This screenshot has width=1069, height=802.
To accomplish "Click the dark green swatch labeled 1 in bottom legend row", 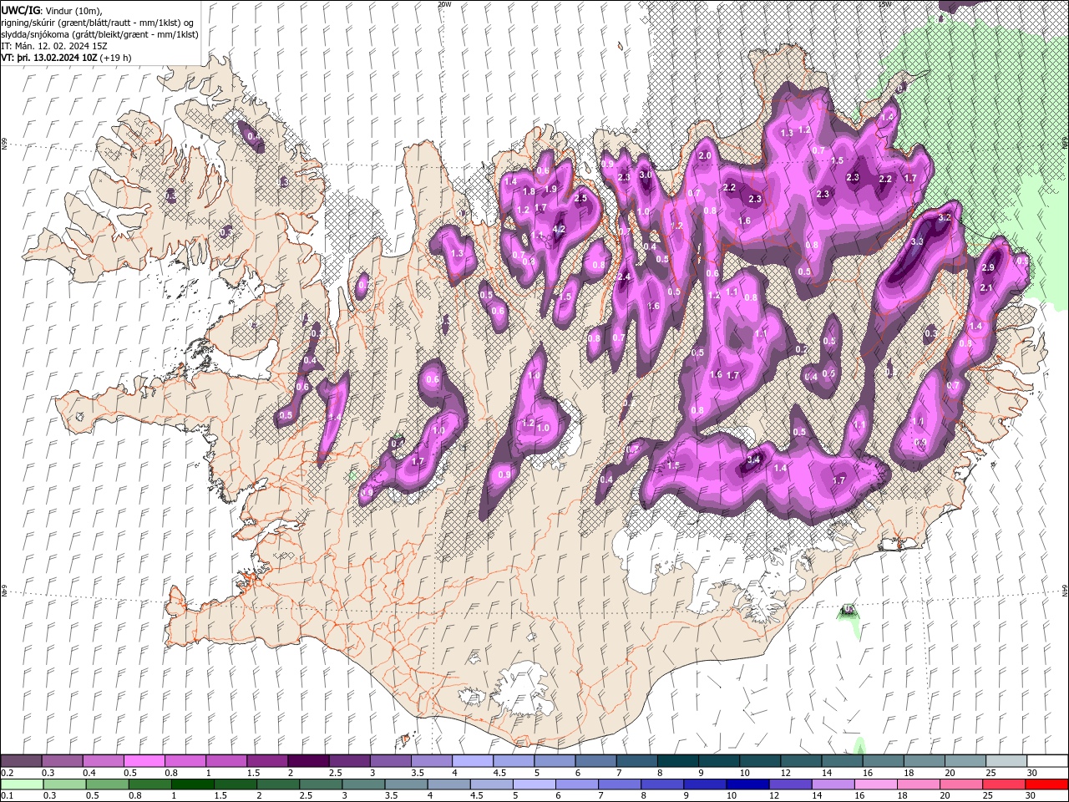I will [x=192, y=784].
